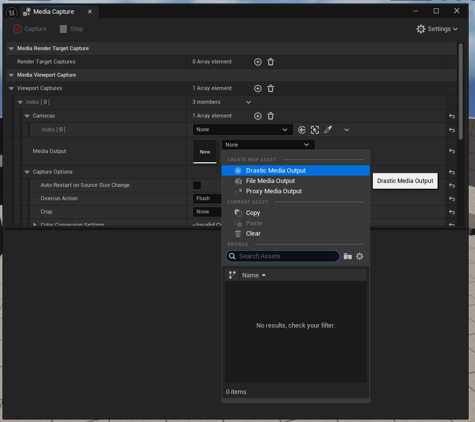Viewport: 475px width, 422px height.
Task: Pick camera actor with eyedropper icon
Action: coord(328,130)
